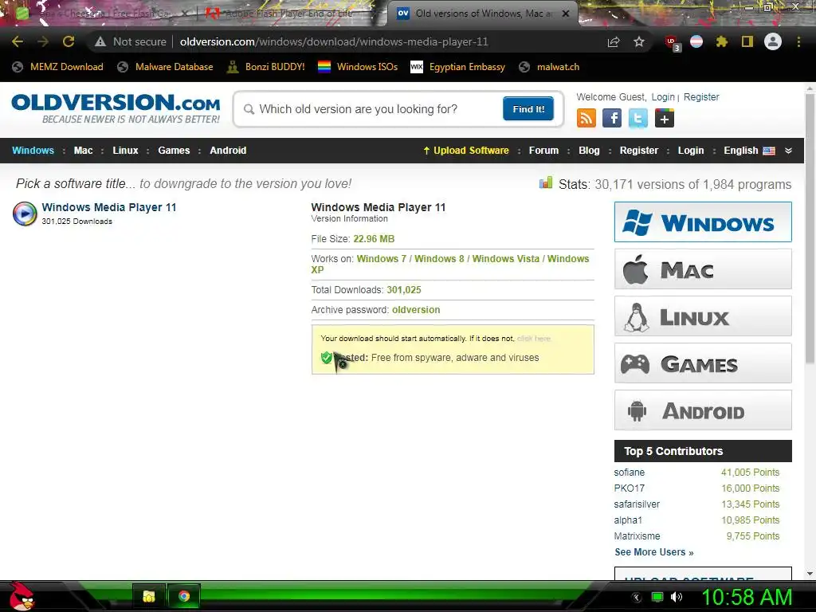Viewport: 816px width, 612px height.
Task: Click the Windows Media Player 11 title link
Action: tap(108, 207)
